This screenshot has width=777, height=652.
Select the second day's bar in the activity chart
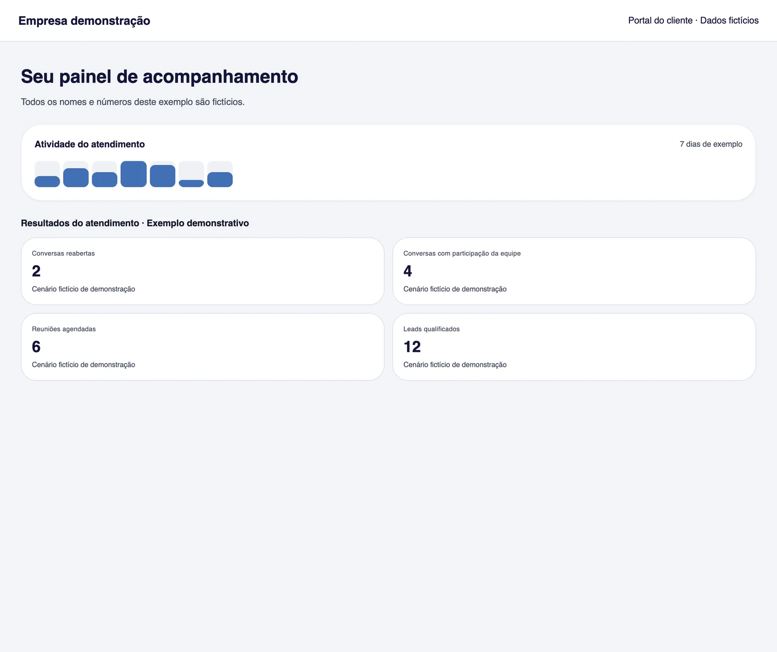pos(76,177)
